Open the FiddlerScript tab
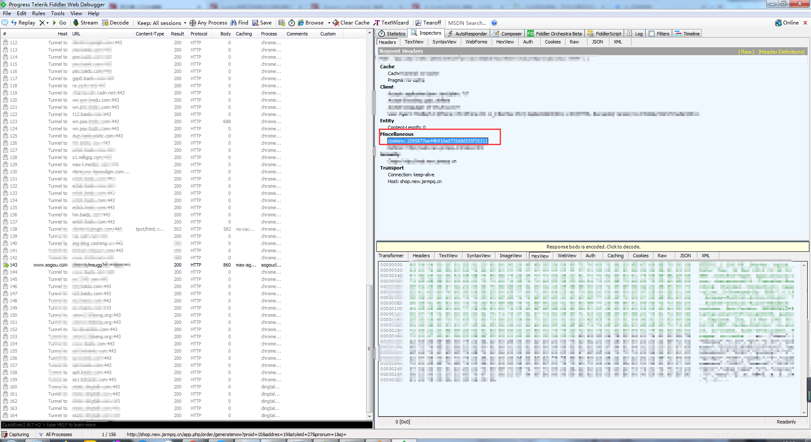811x442 pixels. click(x=604, y=33)
